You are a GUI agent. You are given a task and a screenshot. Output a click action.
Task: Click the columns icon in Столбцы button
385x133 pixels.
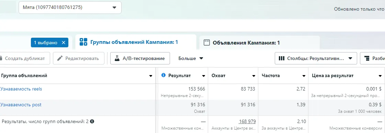point(282,59)
